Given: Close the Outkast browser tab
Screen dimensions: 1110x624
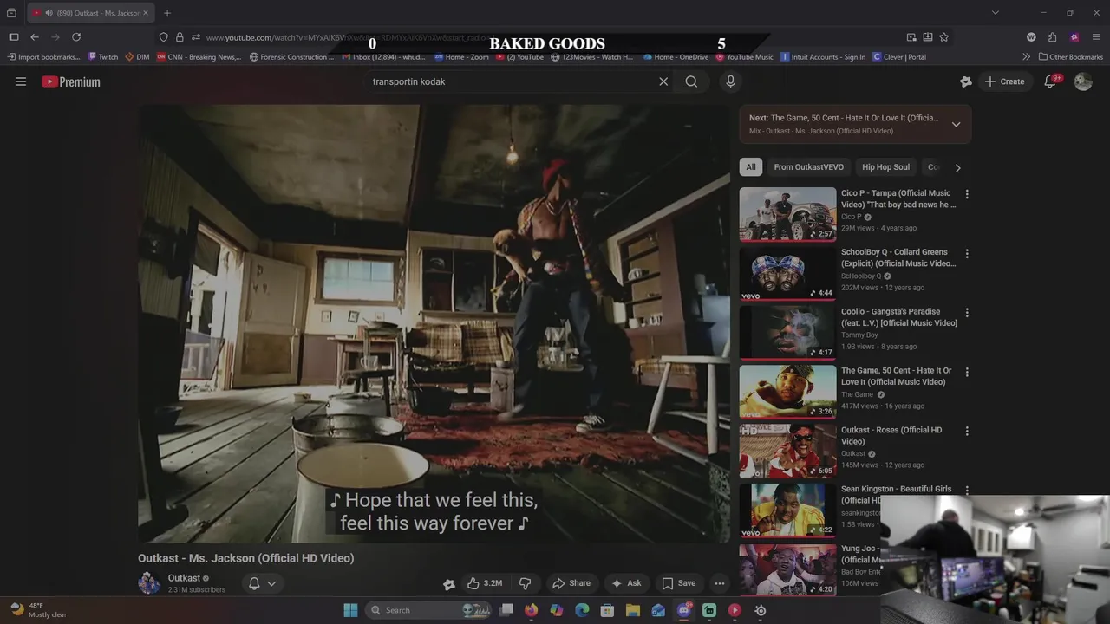Looking at the screenshot, I should (145, 13).
